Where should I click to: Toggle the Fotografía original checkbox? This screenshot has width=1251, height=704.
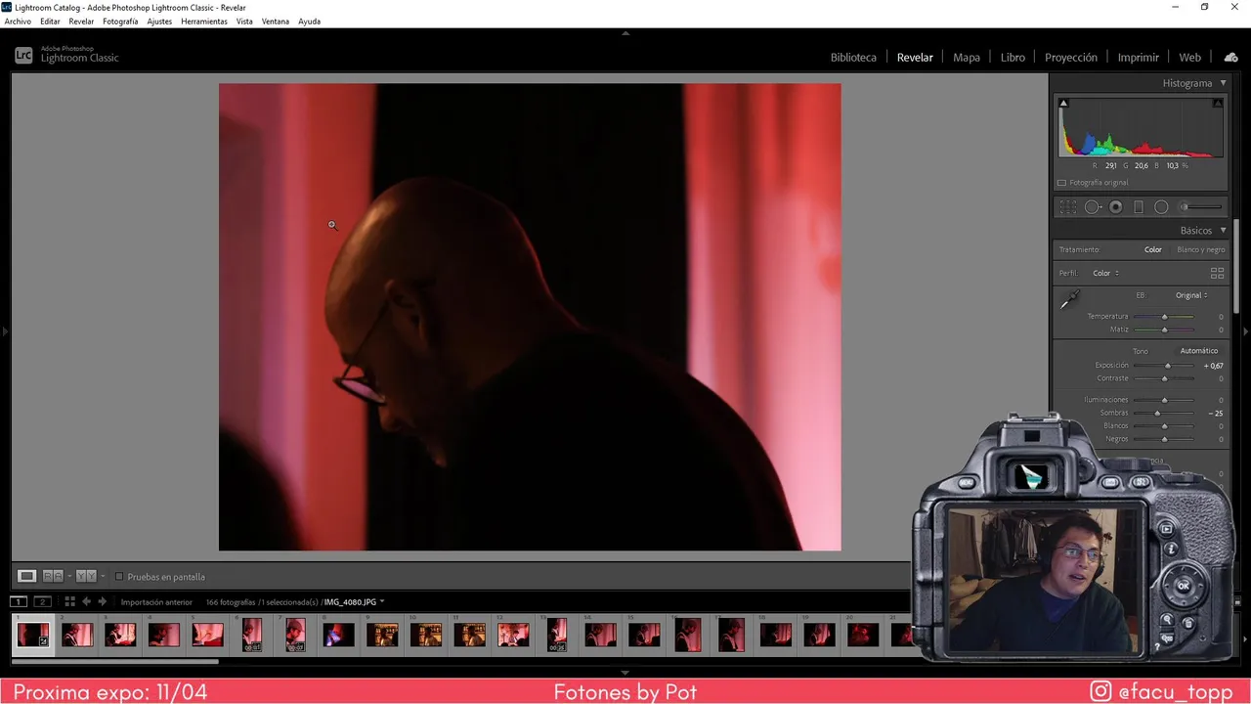coord(1062,183)
